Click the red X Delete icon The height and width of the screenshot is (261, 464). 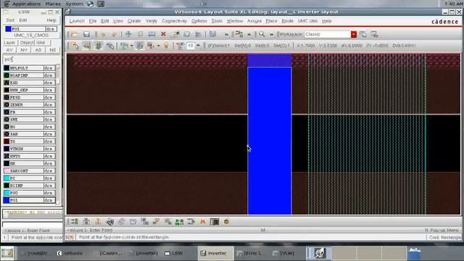(163, 34)
